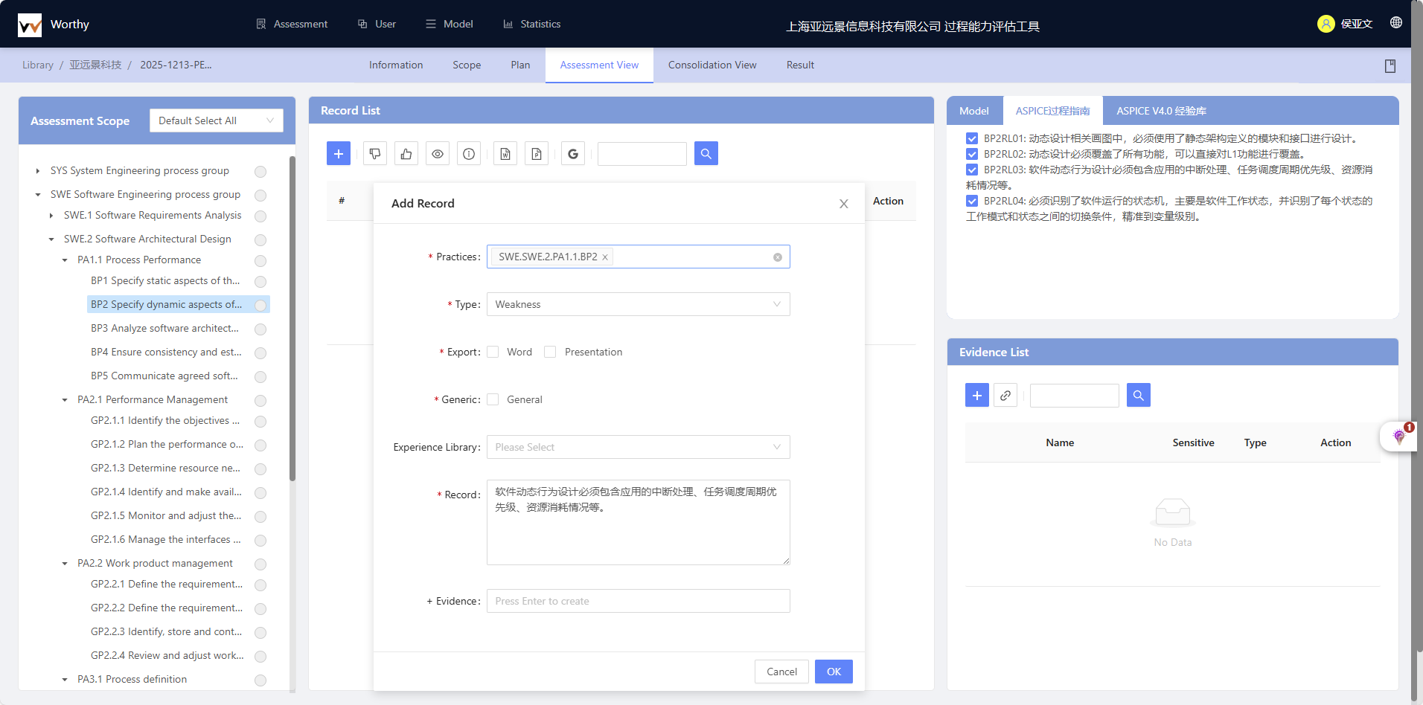Cancel the Add Record dialog

click(x=781, y=672)
